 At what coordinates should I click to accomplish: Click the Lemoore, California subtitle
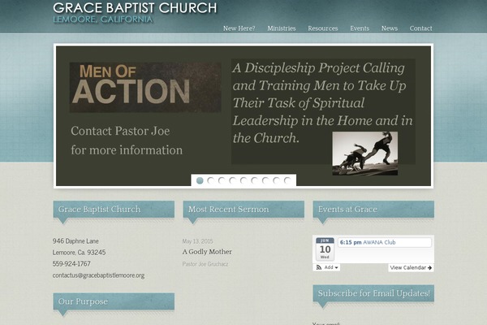coord(103,19)
